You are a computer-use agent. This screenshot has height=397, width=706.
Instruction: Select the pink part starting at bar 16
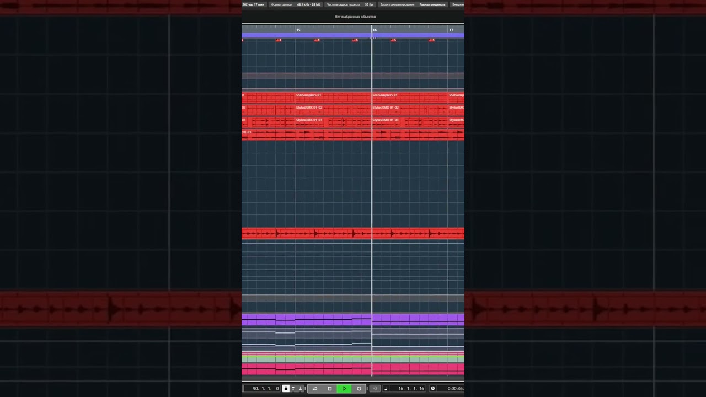click(418, 368)
